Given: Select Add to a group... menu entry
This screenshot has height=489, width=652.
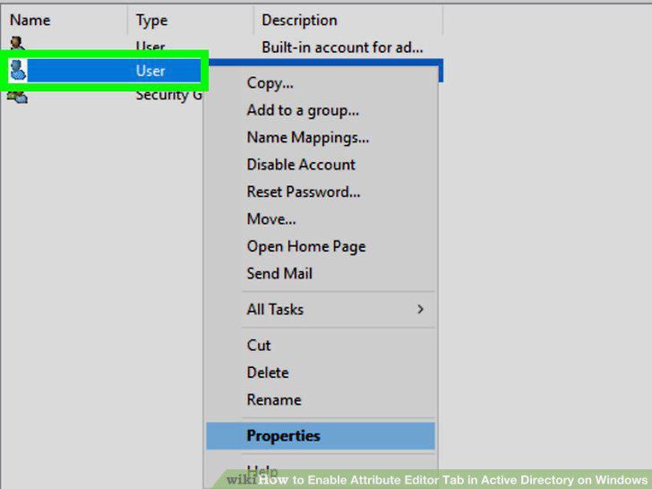Looking at the screenshot, I should pyautogui.click(x=321, y=110).
